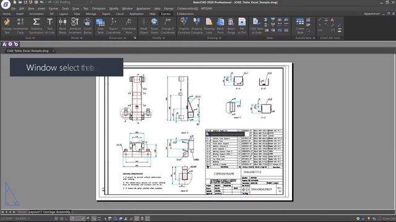Use the Break Object tool
Image resolution: width=396 pixels, height=222 pixels.
click(144, 26)
